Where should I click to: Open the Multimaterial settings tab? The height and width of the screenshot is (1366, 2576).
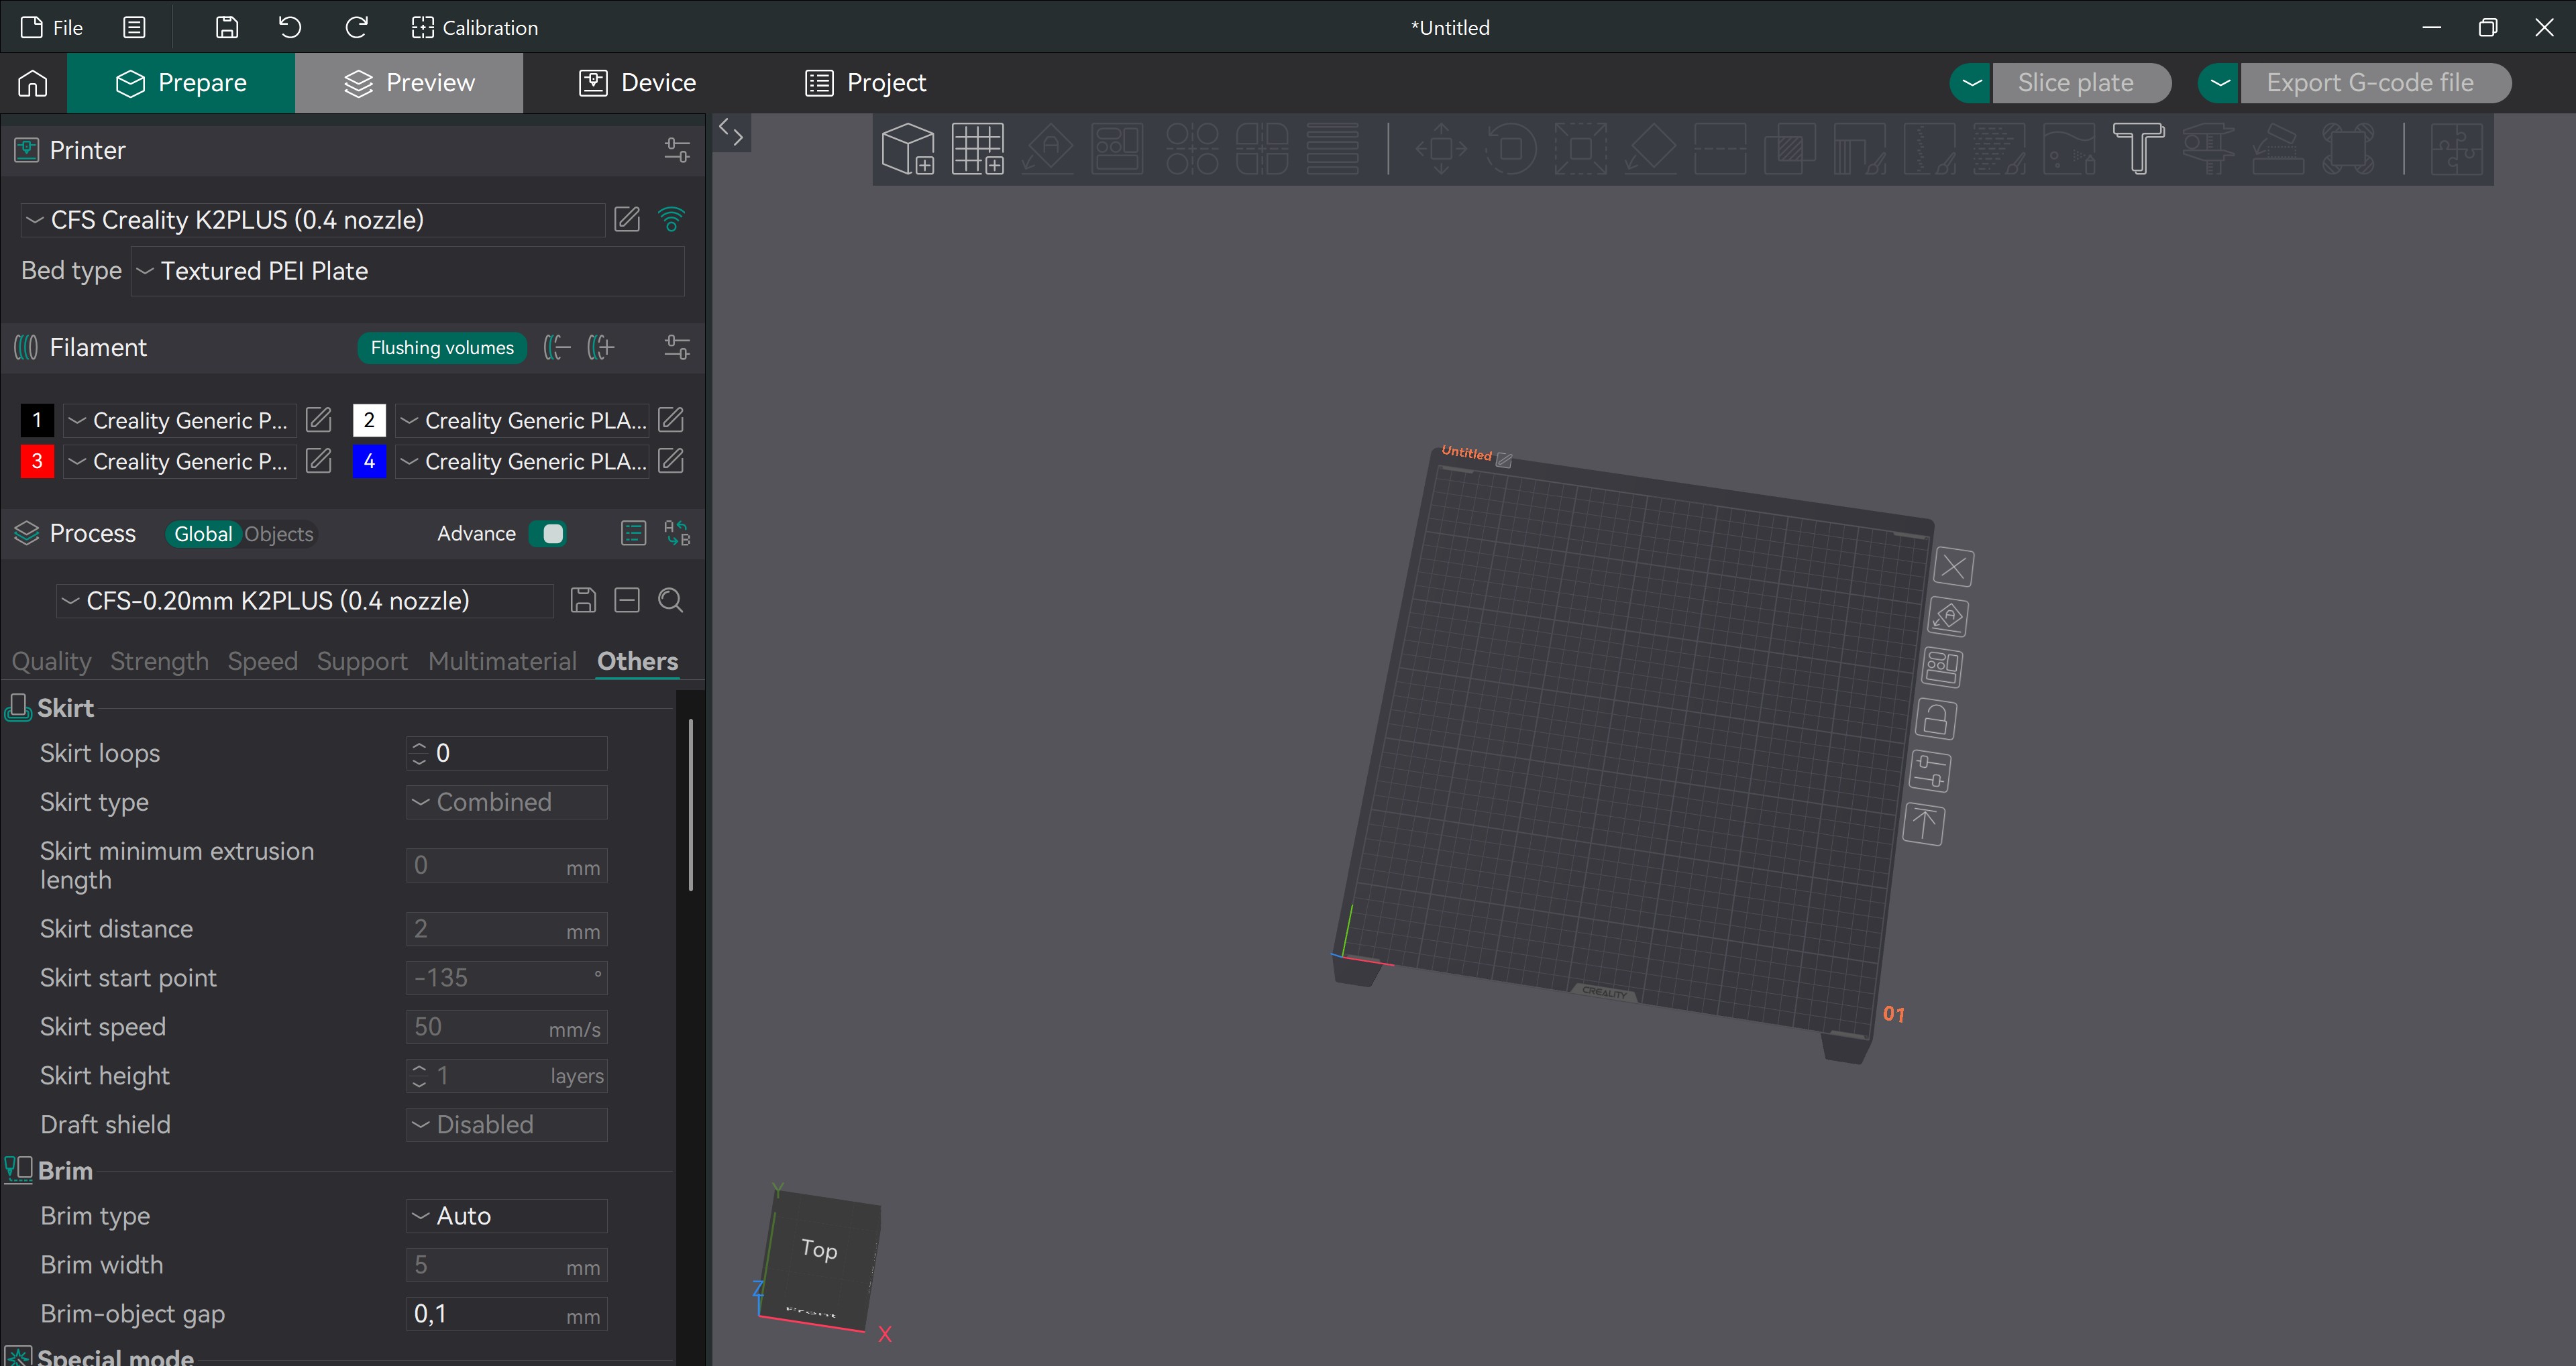(x=502, y=661)
